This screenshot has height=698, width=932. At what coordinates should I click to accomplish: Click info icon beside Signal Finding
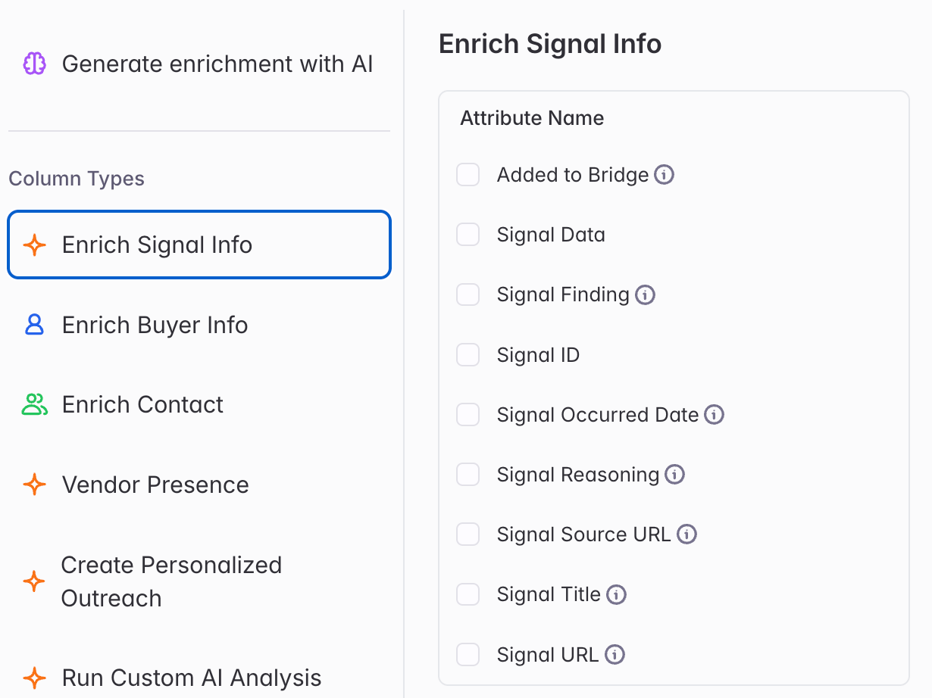(645, 294)
